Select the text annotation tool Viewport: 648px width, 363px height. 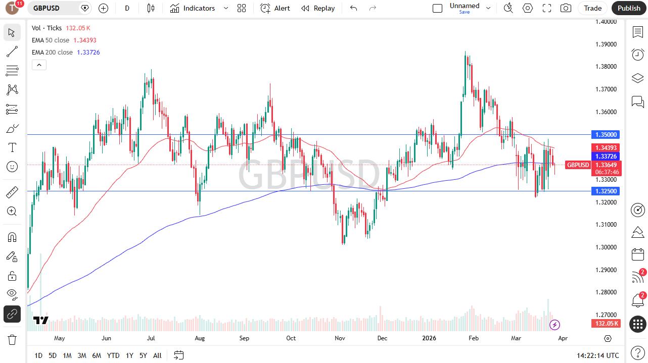pos(12,147)
